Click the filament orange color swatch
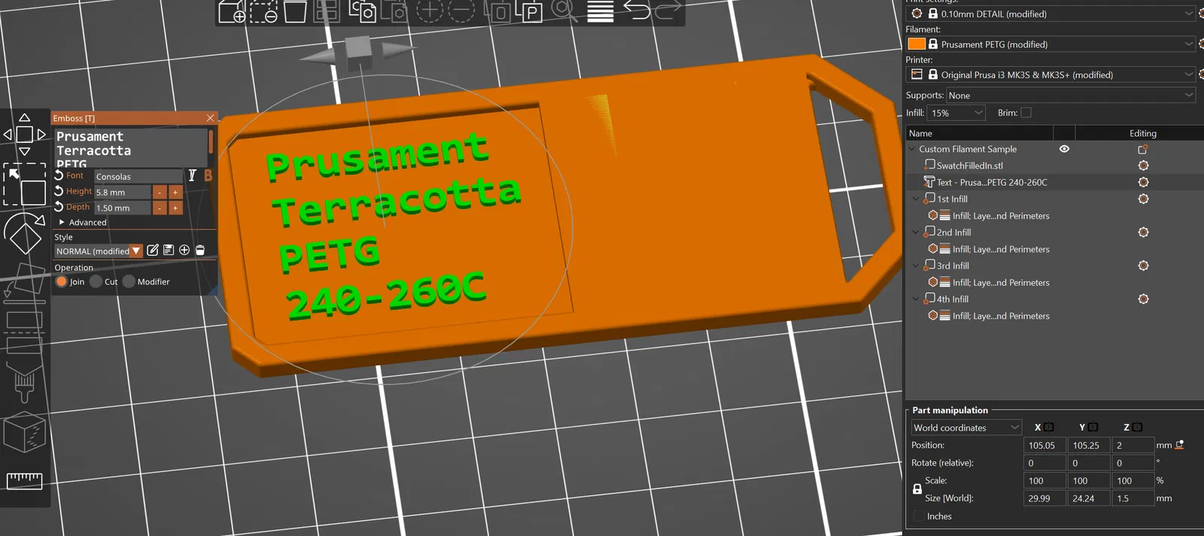The height and width of the screenshot is (536, 1204). tap(917, 44)
